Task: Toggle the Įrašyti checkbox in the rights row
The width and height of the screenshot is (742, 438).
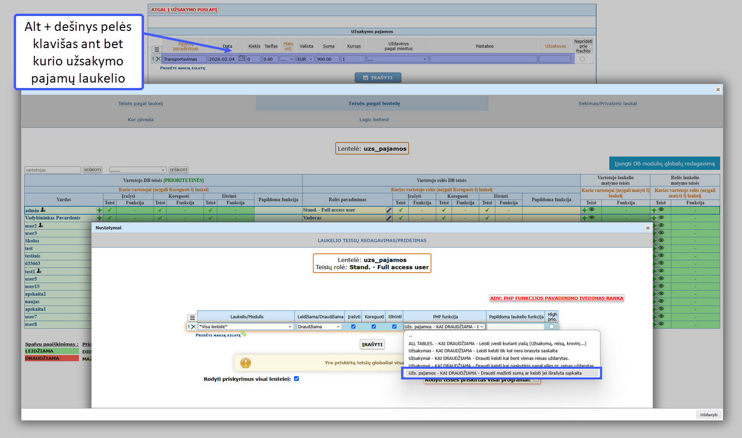Action: (353, 327)
